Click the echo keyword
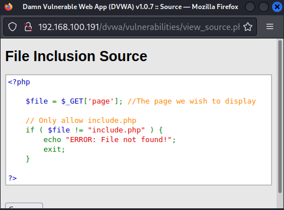The image size is (284, 210). (x=52, y=140)
